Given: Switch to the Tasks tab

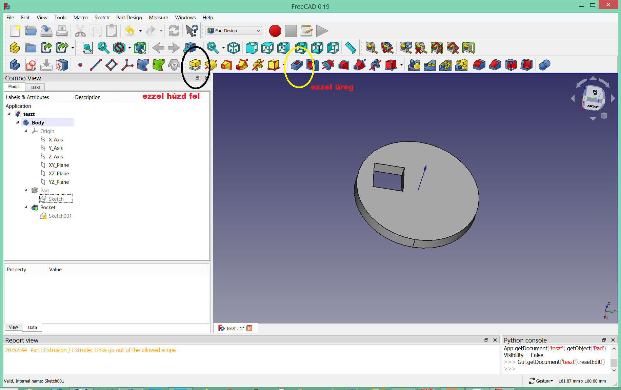Looking at the screenshot, I should 35,87.
